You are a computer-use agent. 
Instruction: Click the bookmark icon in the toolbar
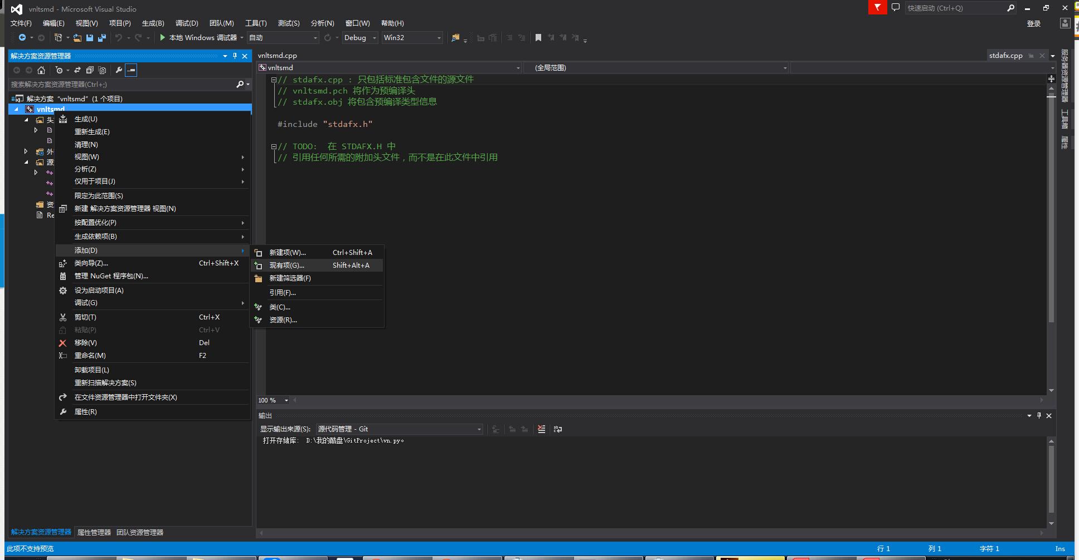tap(538, 38)
